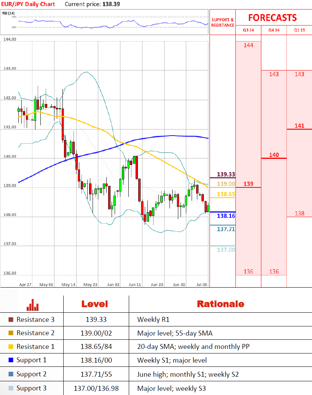
Task: Select the 'Resistance 2' row label
Action: pyautogui.click(x=35, y=333)
